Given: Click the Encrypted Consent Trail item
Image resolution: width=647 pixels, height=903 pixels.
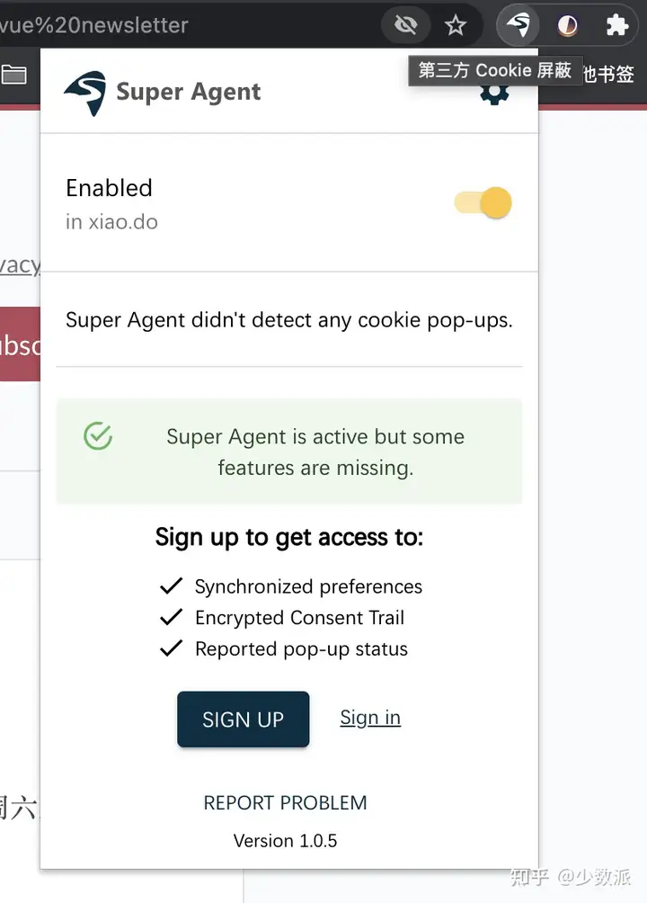Looking at the screenshot, I should click(299, 618).
